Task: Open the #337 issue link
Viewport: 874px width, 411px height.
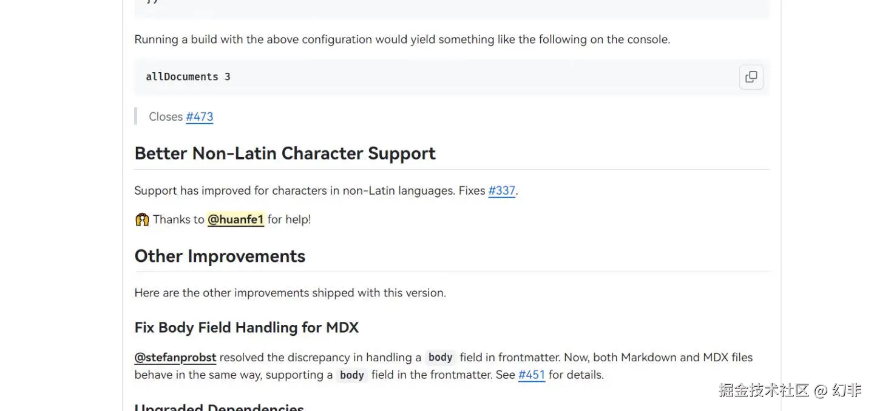Action: click(501, 190)
